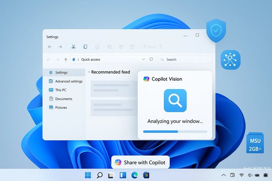Click the faded Paste clipboard icon in toolbar

pos(97,47)
